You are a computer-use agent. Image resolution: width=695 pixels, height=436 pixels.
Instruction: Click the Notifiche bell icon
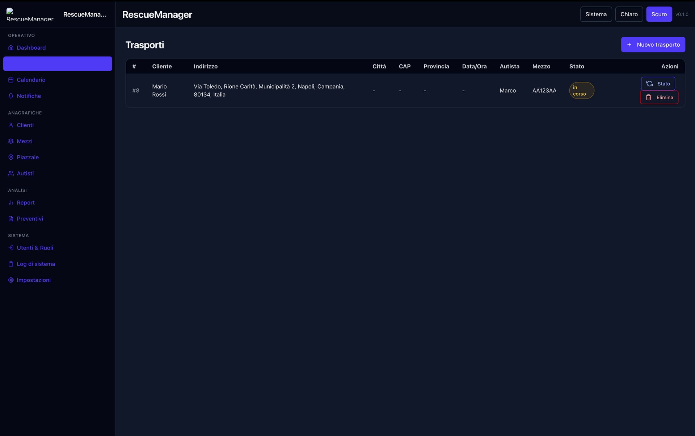[11, 96]
